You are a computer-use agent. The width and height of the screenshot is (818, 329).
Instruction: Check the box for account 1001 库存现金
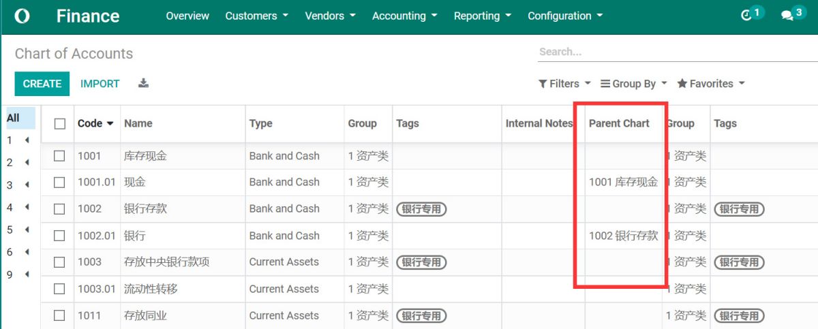tap(60, 156)
